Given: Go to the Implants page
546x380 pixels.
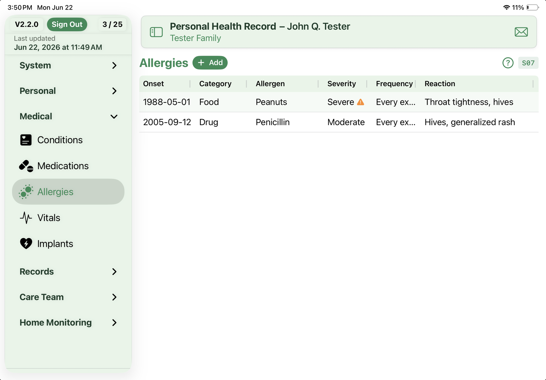Looking at the screenshot, I should (x=68, y=244).
